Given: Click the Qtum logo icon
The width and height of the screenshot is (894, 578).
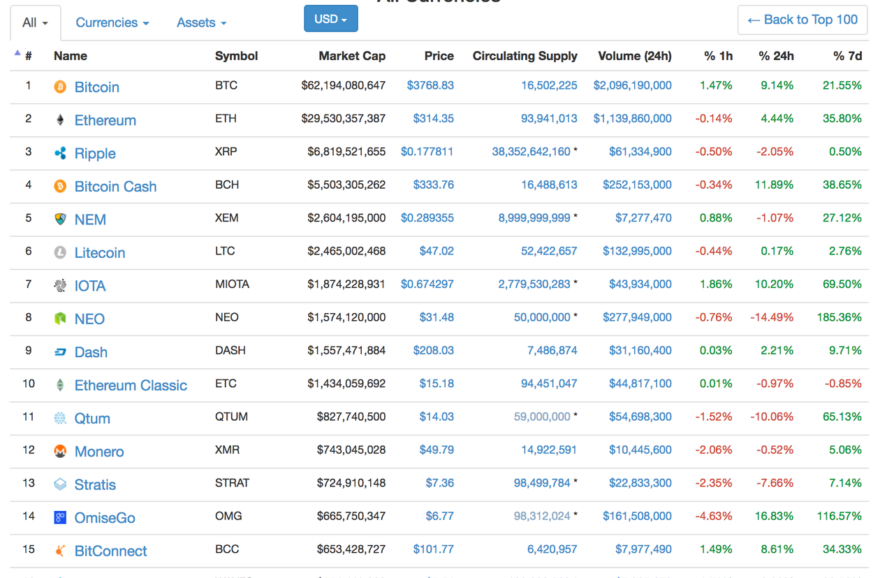Looking at the screenshot, I should pyautogui.click(x=60, y=418).
